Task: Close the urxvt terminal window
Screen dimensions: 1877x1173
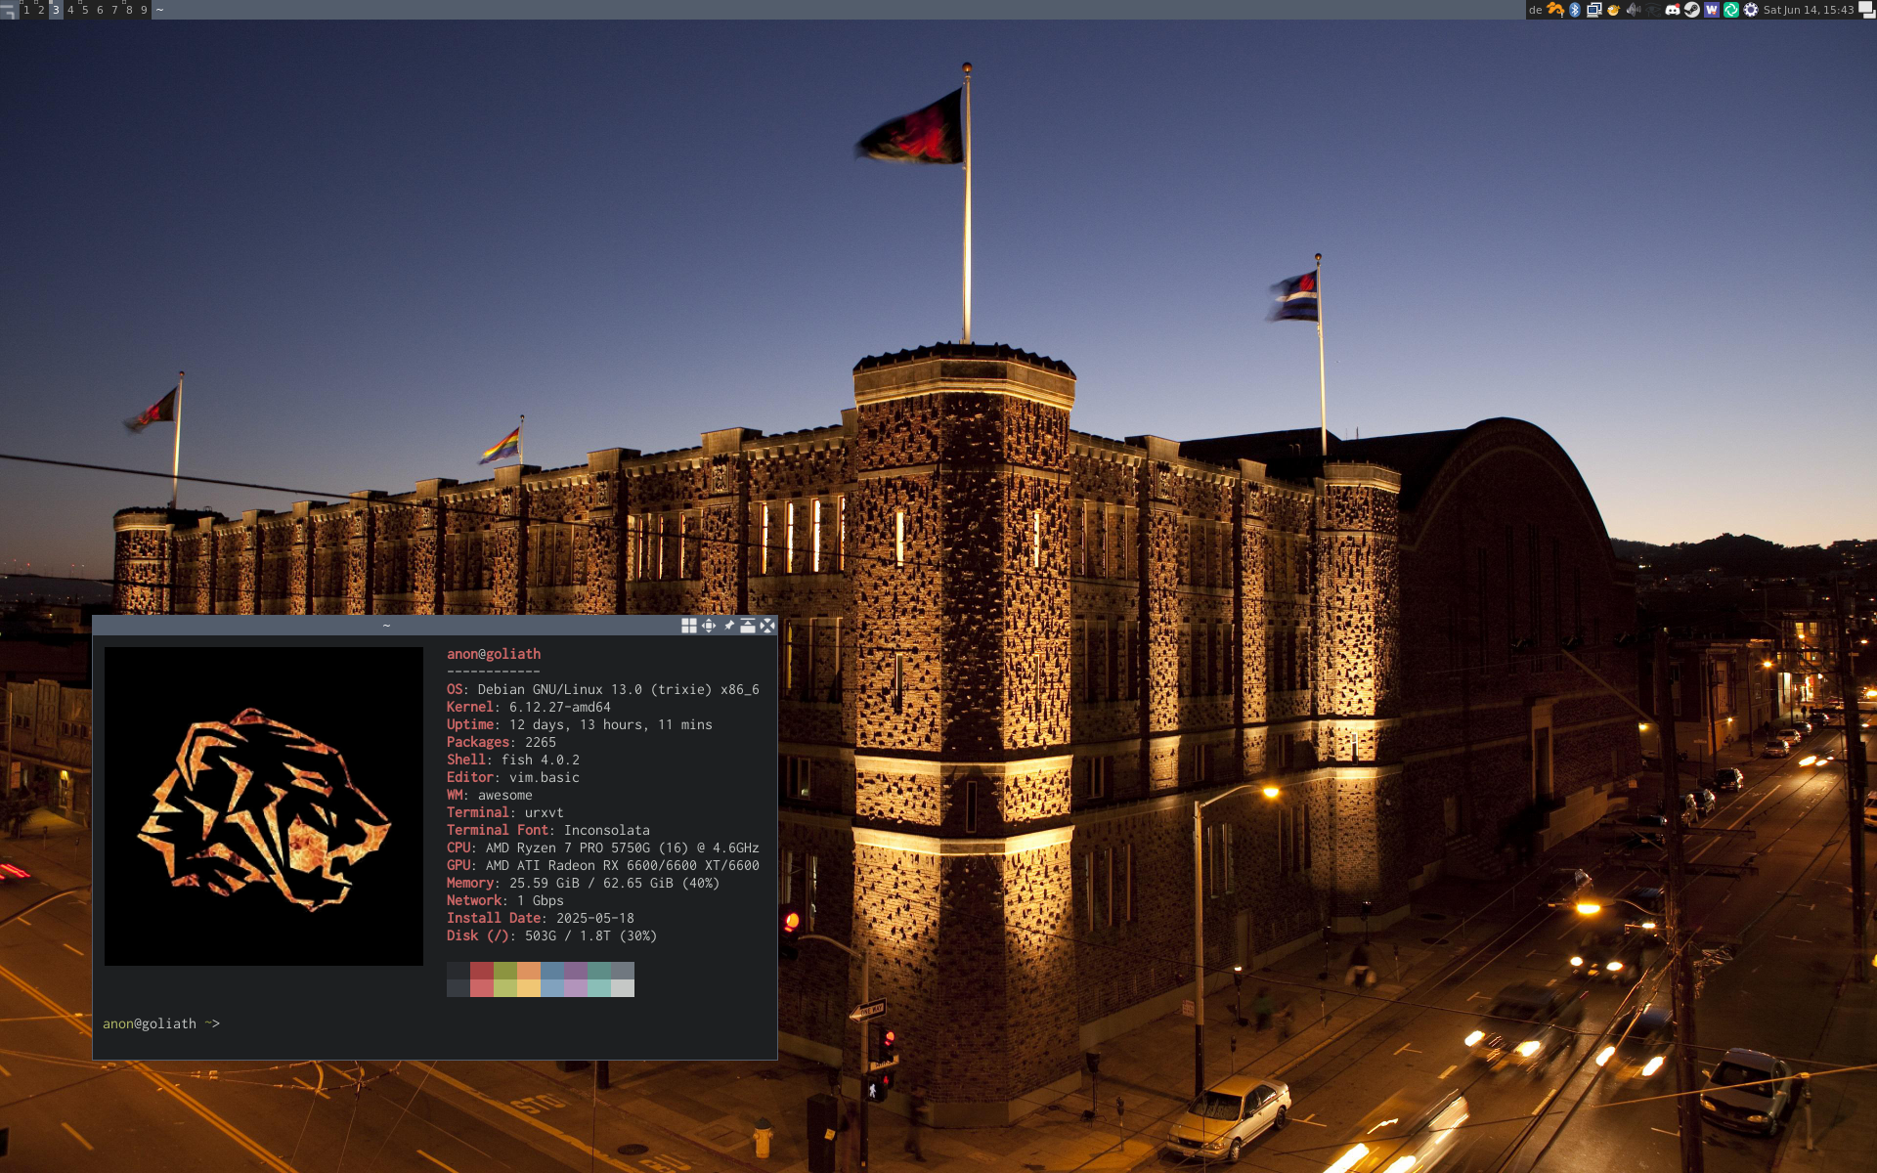Action: pyautogui.click(x=767, y=626)
